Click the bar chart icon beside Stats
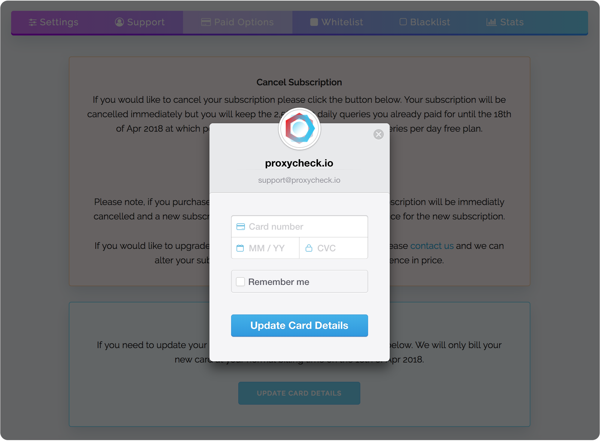 pos(491,22)
